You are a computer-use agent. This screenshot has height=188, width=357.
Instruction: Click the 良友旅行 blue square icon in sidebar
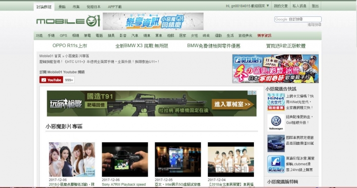276,164
